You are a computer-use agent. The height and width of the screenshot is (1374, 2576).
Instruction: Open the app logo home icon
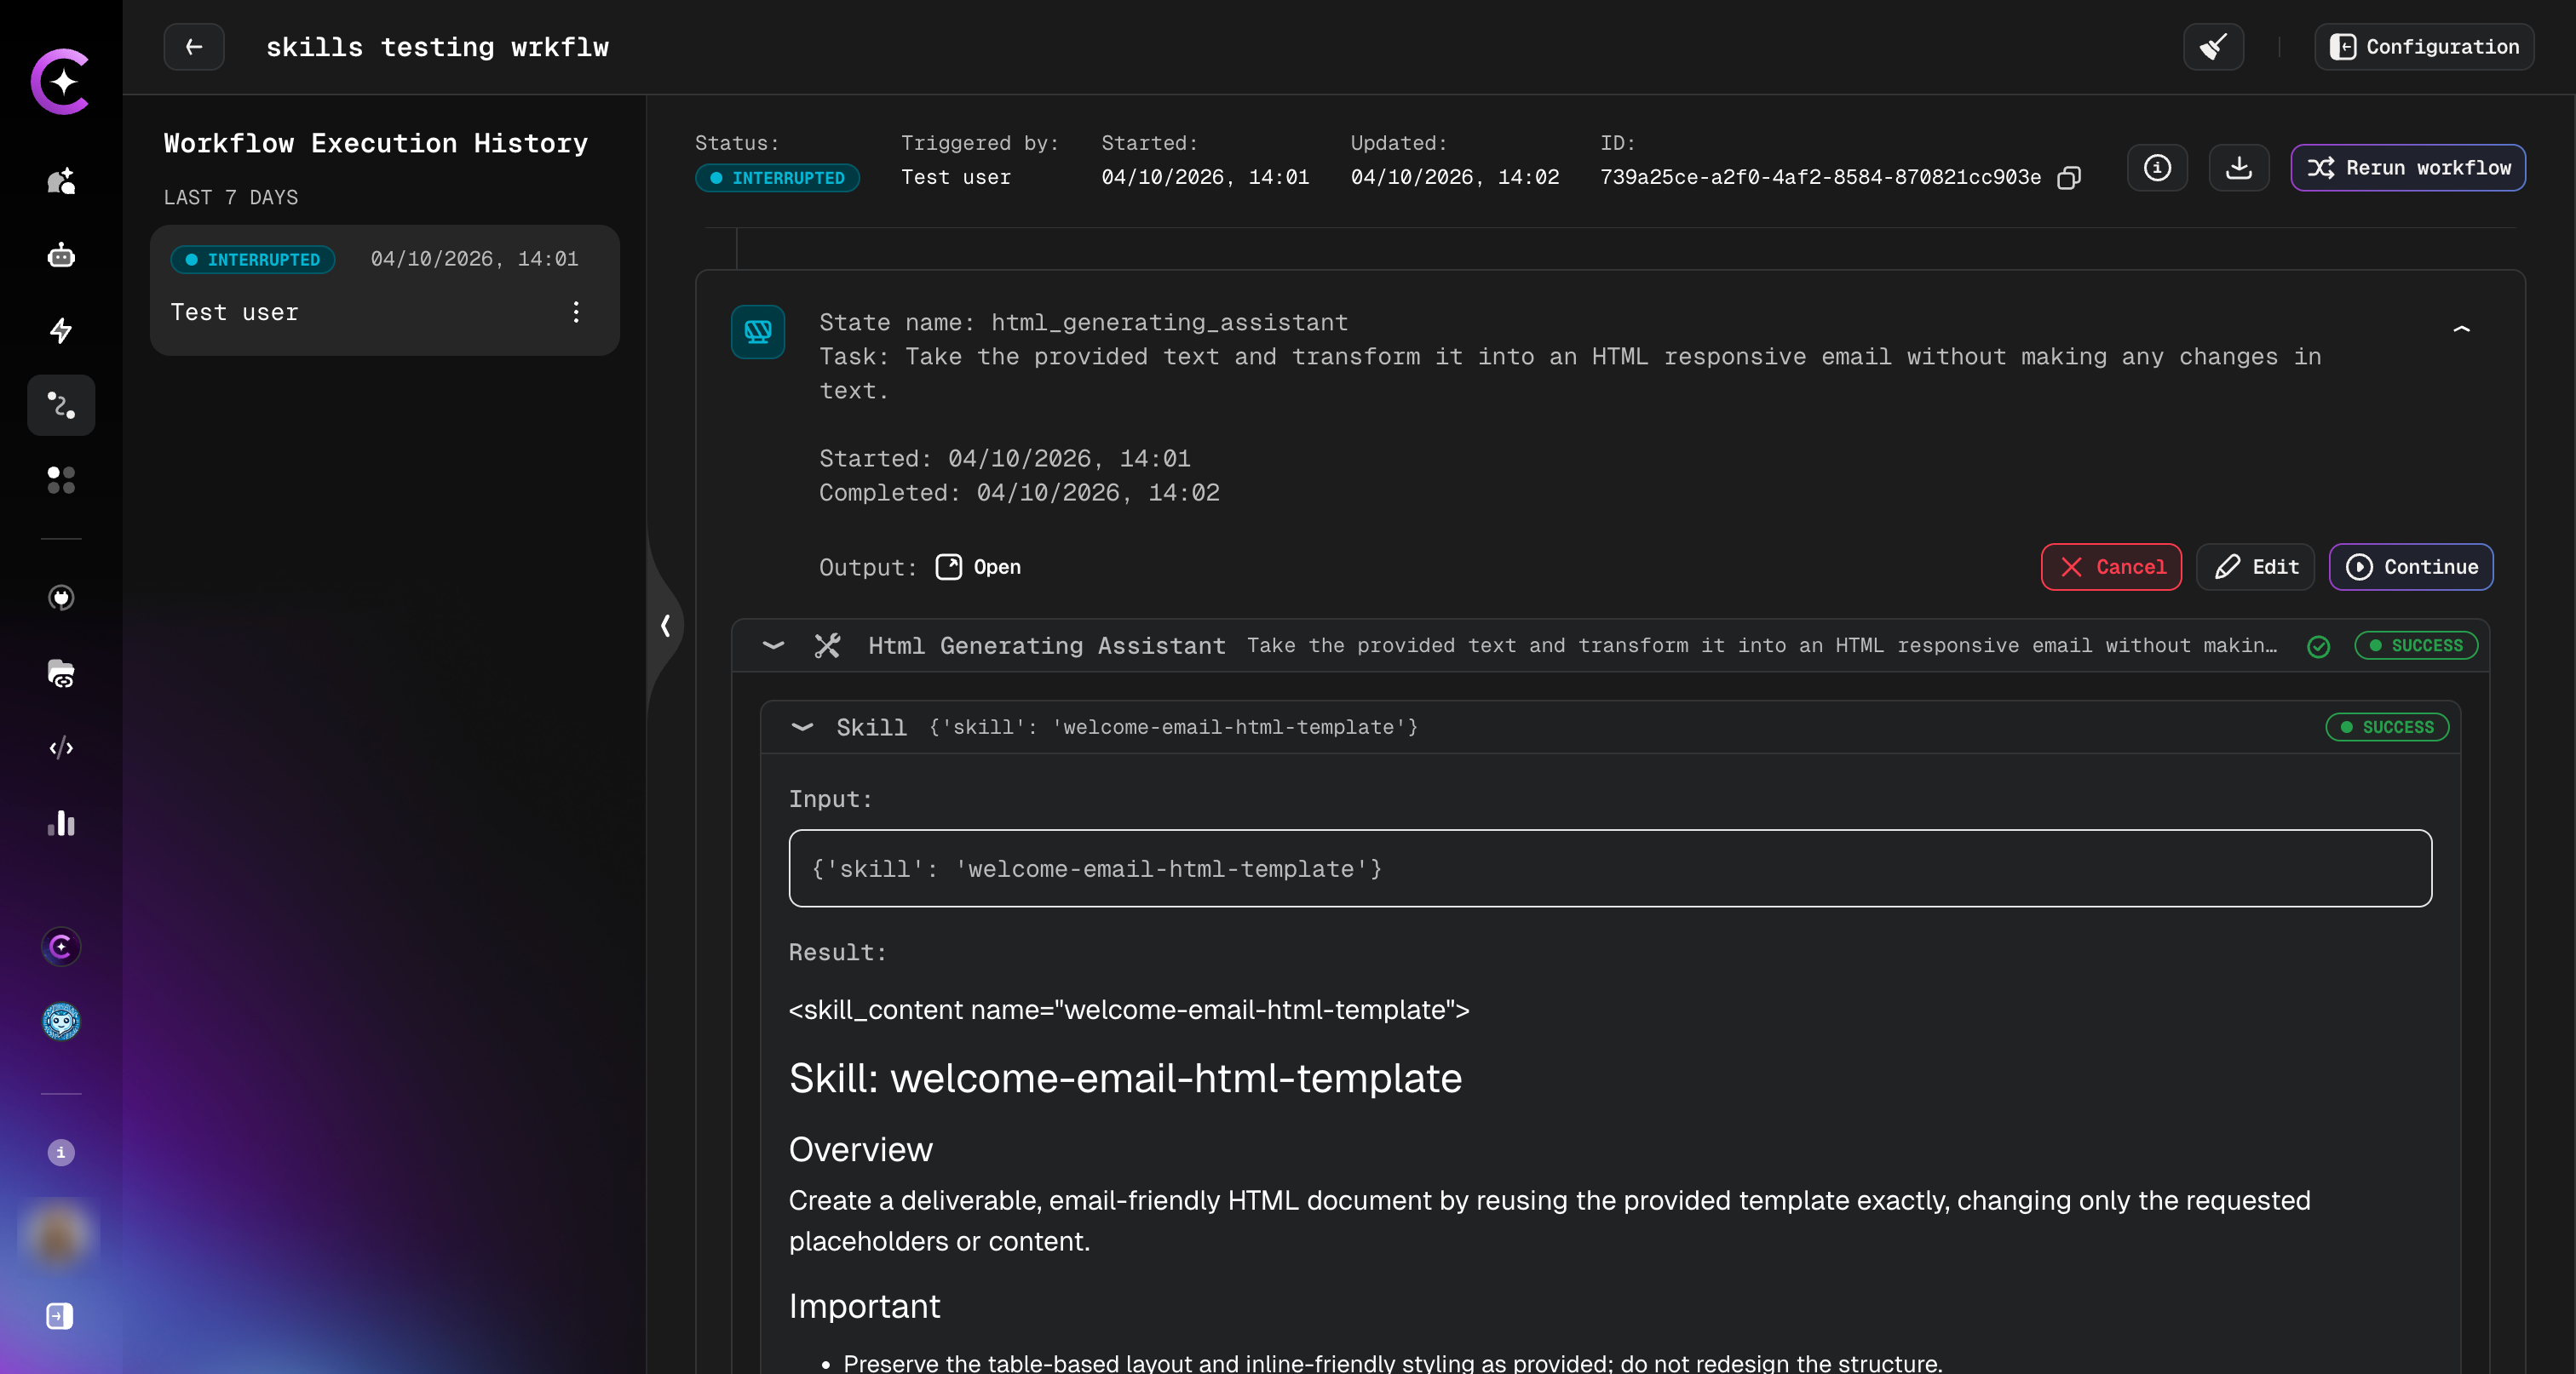[x=60, y=81]
